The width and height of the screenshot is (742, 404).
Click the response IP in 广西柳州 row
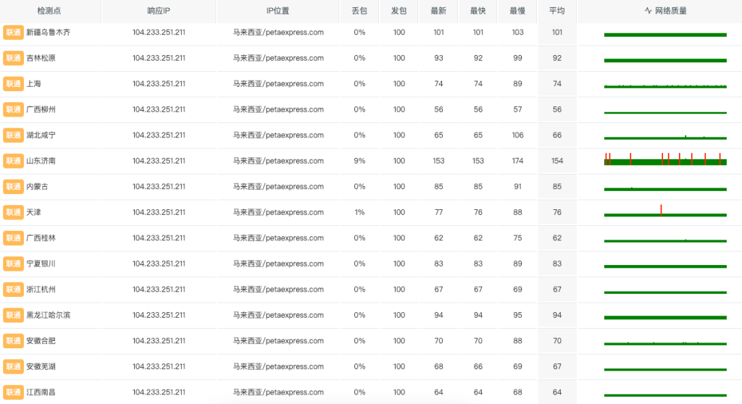pos(159,109)
